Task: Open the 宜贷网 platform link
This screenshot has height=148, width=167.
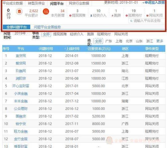Action: [21, 55]
